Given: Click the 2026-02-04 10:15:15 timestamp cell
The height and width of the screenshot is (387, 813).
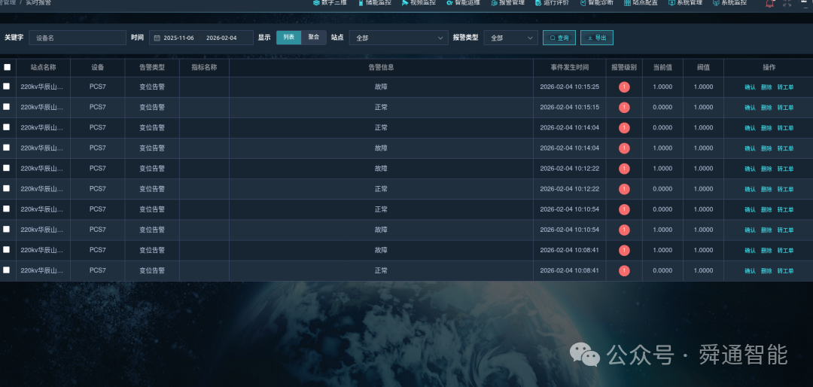Looking at the screenshot, I should [569, 108].
